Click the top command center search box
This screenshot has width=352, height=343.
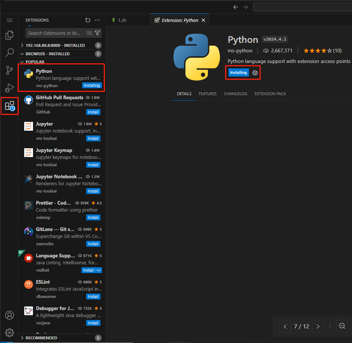tap(302, 7)
